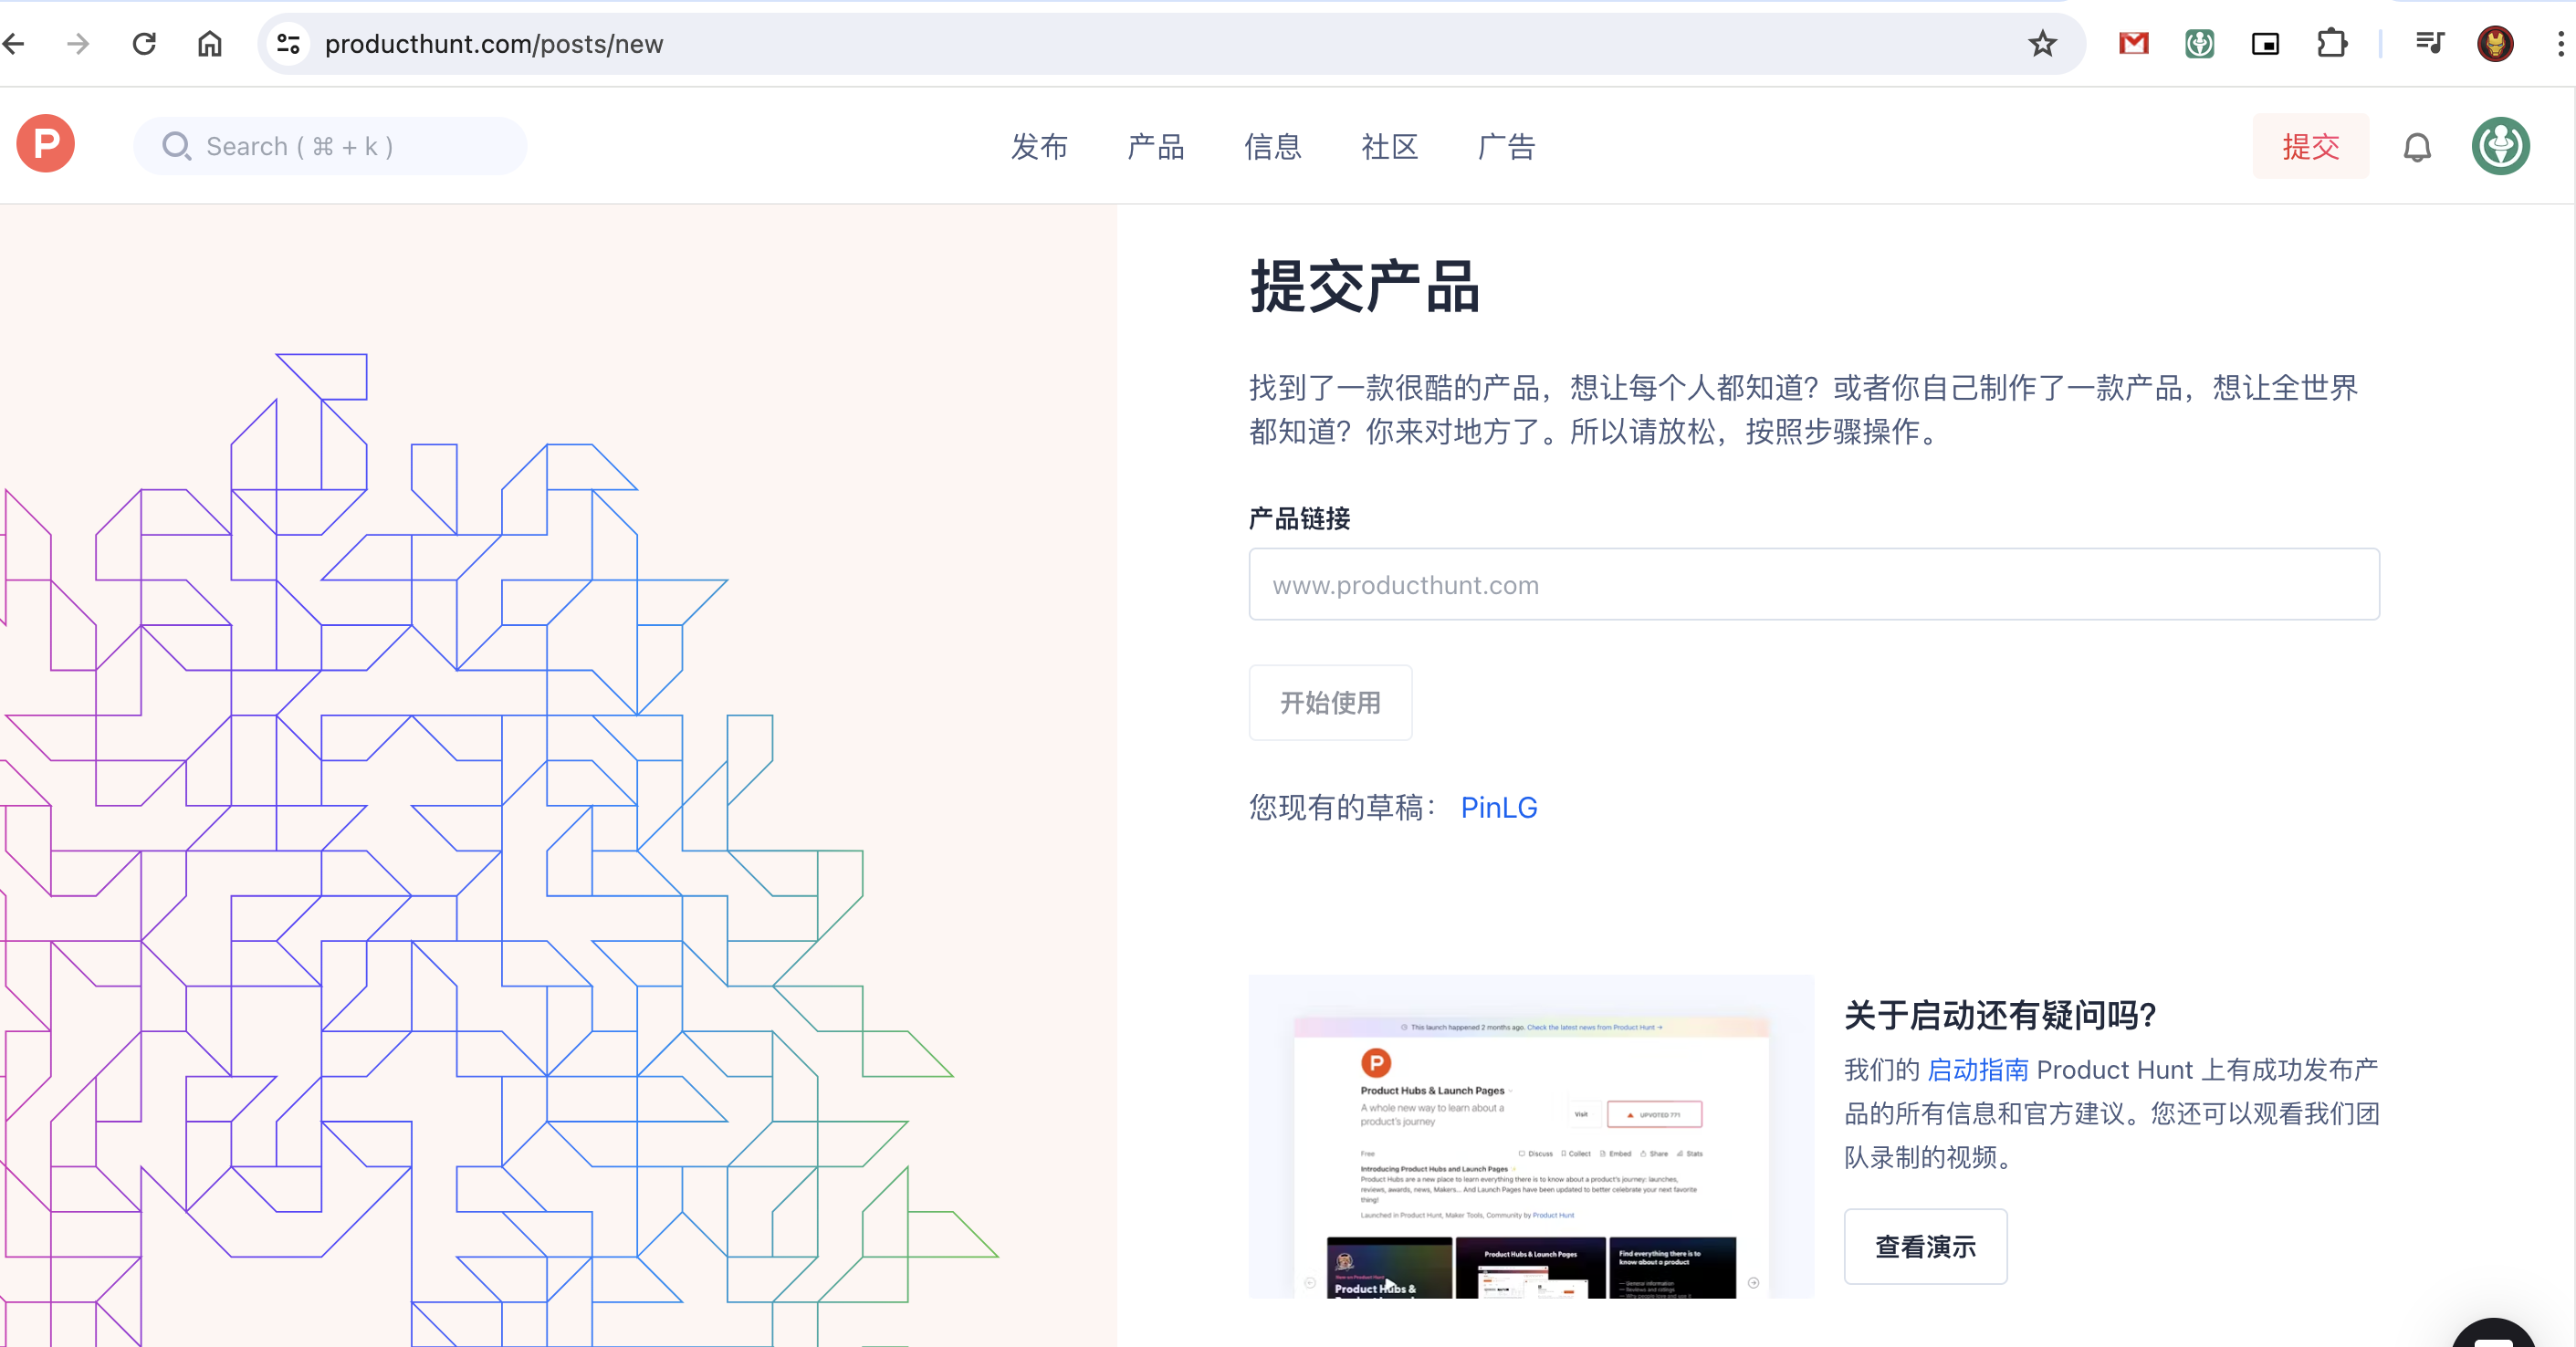Open the user account avatar menu

click(2501, 146)
